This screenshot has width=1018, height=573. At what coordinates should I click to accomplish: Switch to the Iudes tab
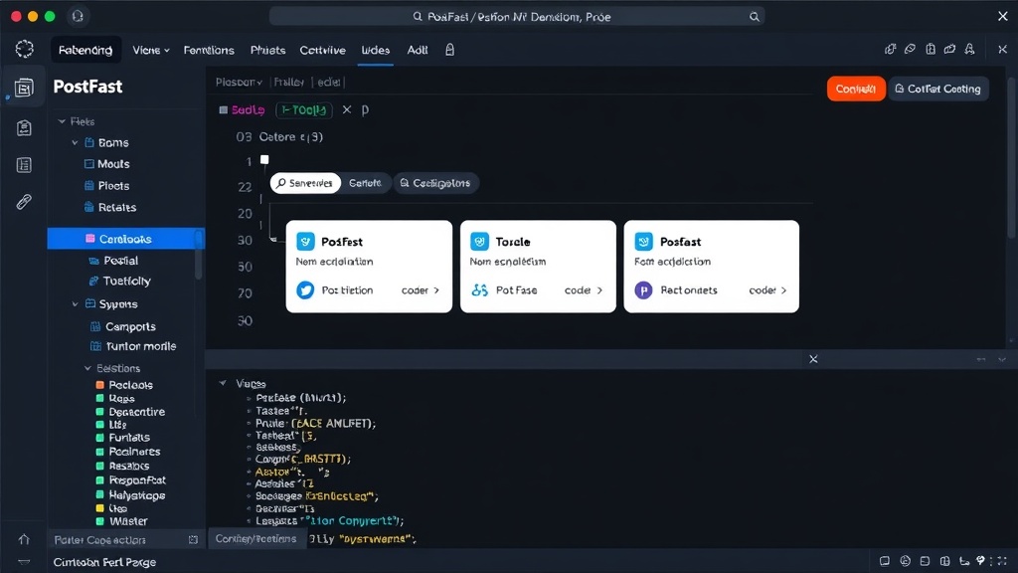375,50
